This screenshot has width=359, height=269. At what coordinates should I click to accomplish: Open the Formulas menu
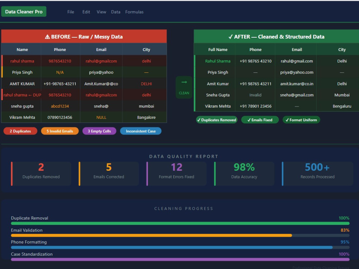pos(134,12)
